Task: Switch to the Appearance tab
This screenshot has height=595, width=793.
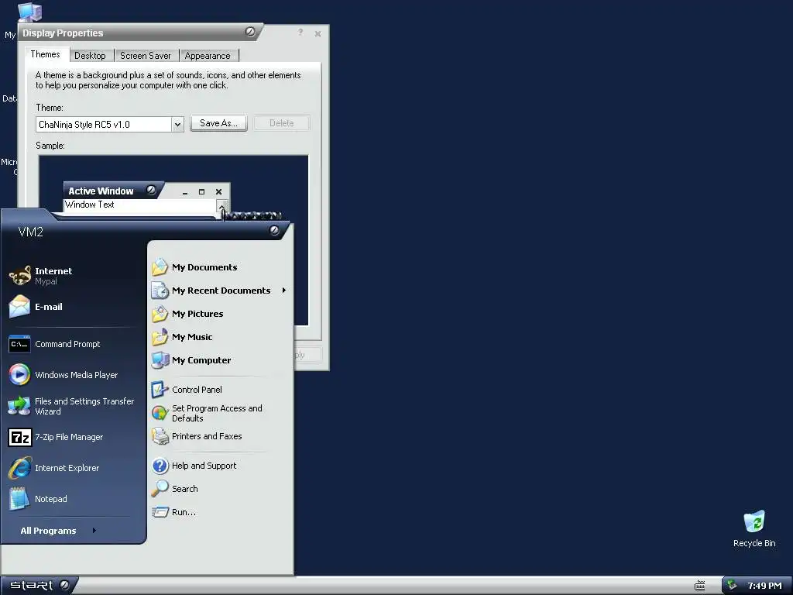Action: (x=208, y=56)
